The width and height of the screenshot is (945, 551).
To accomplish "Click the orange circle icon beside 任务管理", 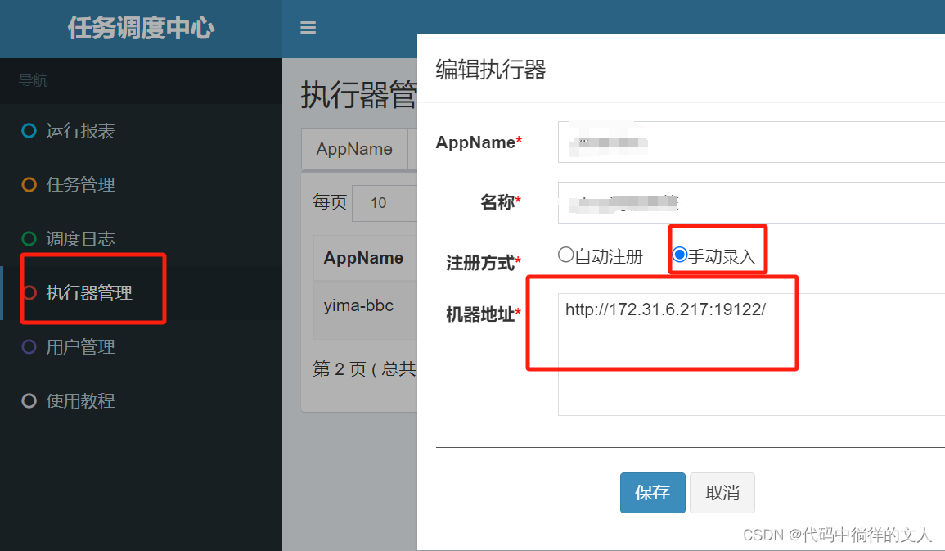I will click(x=29, y=184).
